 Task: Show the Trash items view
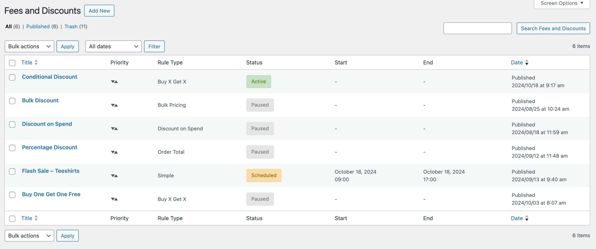[71, 26]
